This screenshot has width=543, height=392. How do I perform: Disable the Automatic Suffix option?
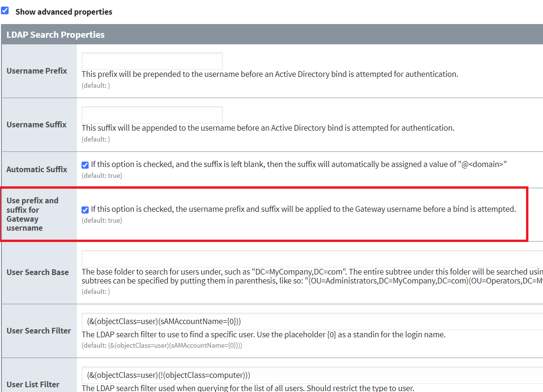[85, 165]
